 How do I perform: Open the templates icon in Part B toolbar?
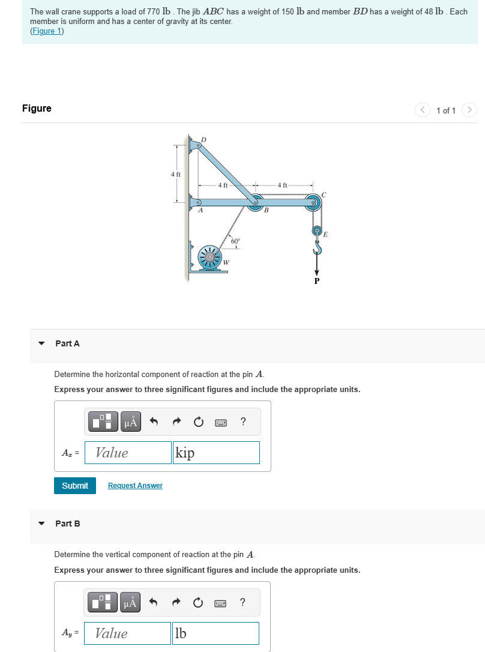(x=102, y=602)
